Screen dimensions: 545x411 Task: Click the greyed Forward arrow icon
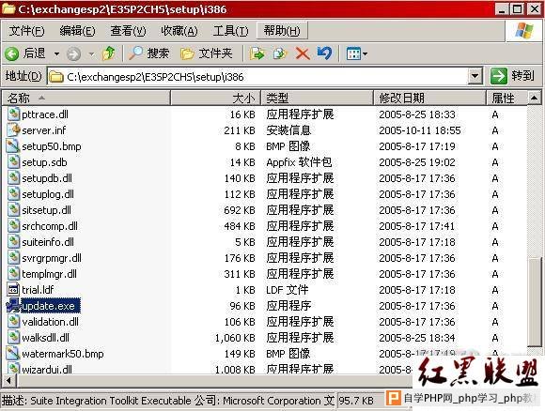pos(73,53)
